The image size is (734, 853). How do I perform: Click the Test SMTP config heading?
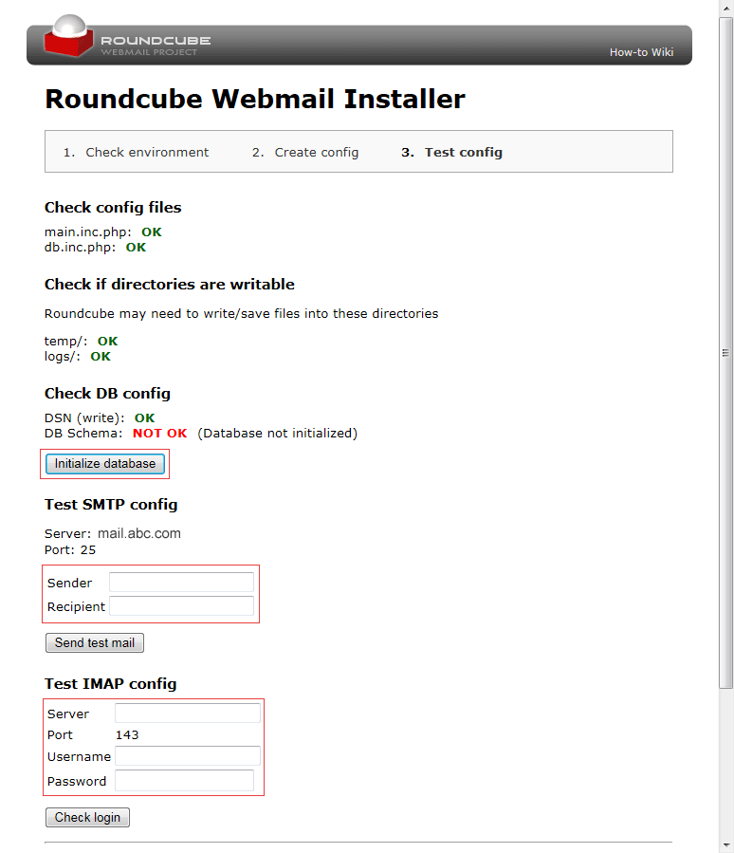point(111,504)
